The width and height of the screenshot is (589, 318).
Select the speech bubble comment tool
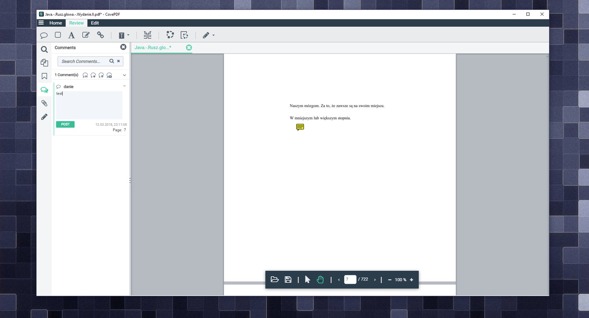pos(44,35)
